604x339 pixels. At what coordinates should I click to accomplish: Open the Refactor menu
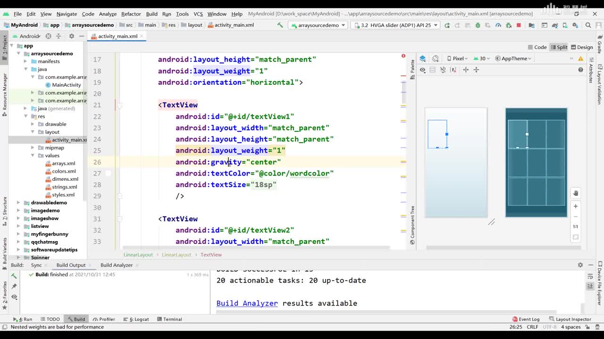click(x=131, y=14)
